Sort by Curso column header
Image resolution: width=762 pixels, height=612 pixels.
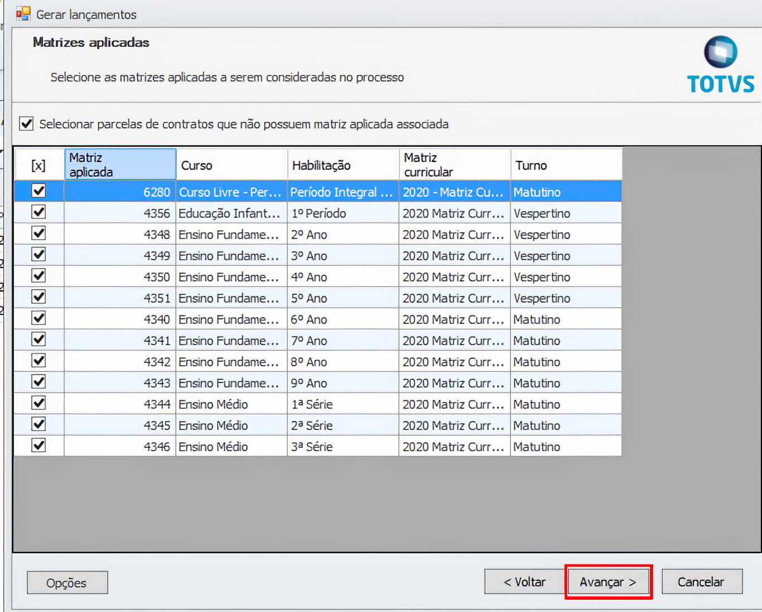231,165
